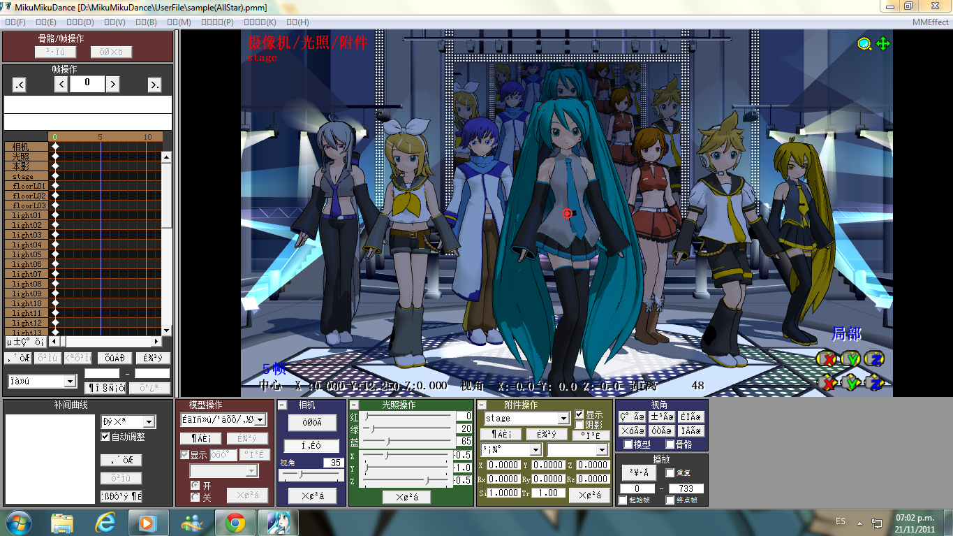Open the Windows Start menu
Viewport: 953px width, 536px height.
click(17, 522)
